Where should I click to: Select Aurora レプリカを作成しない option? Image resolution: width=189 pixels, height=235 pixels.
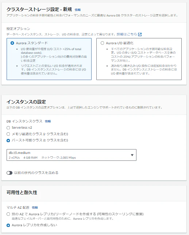[8, 225]
